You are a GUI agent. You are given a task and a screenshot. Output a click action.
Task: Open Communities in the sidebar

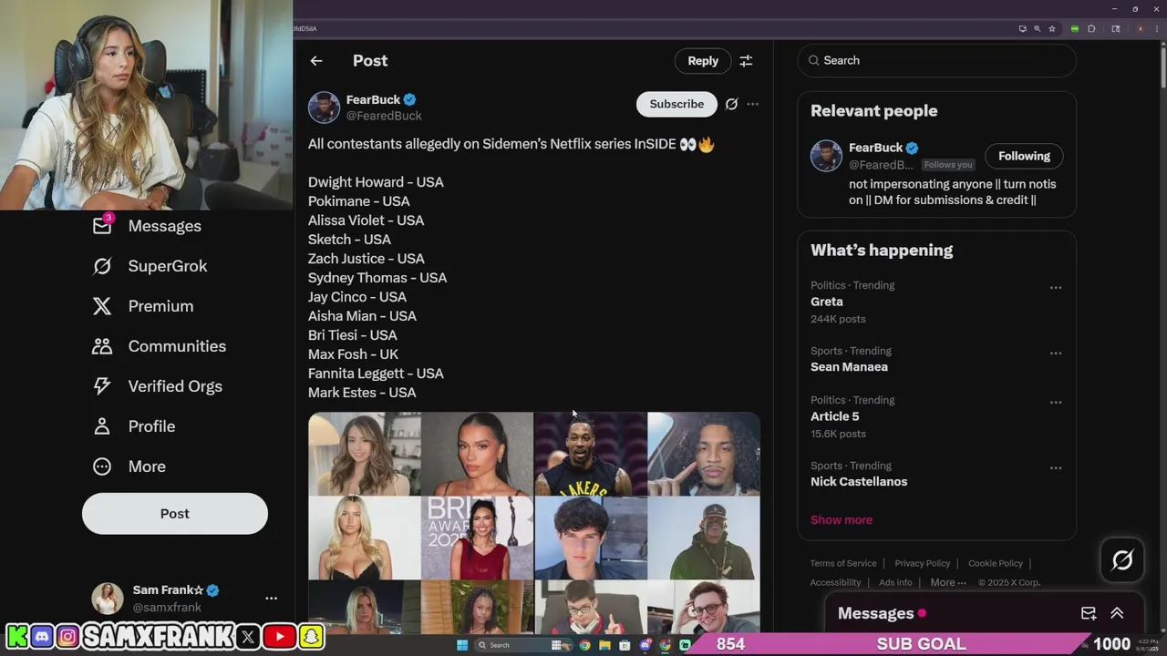160,346
